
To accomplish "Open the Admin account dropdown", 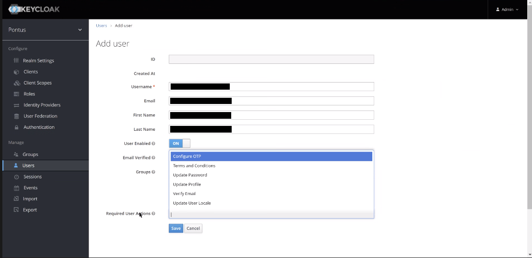I will [x=507, y=10].
